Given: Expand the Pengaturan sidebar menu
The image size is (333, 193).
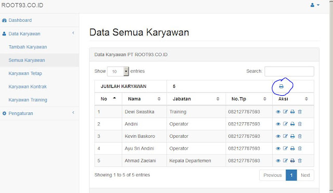Looking at the screenshot, I should pos(40,113).
